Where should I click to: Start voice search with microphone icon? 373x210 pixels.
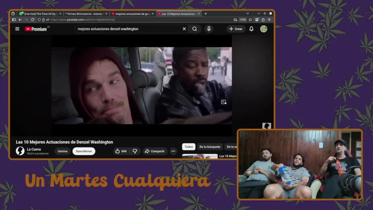209,29
